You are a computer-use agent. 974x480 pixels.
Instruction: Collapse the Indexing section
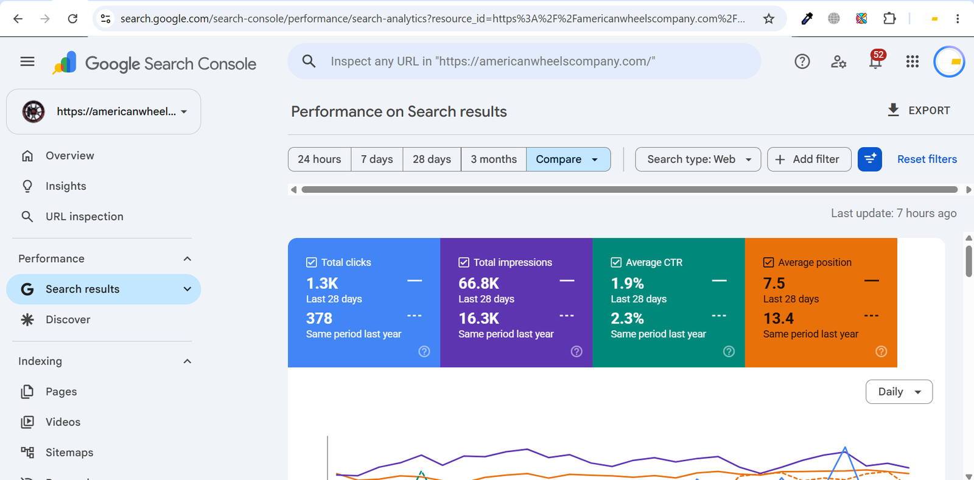tap(187, 361)
